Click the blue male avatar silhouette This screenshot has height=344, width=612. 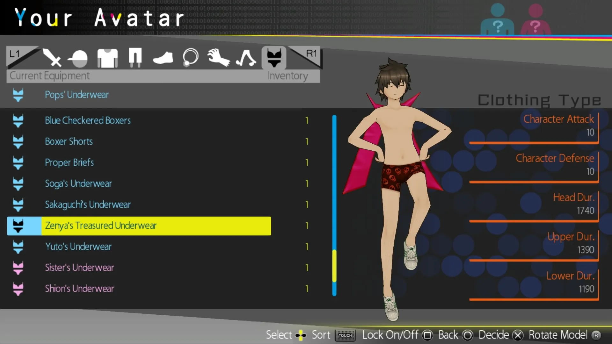click(497, 20)
